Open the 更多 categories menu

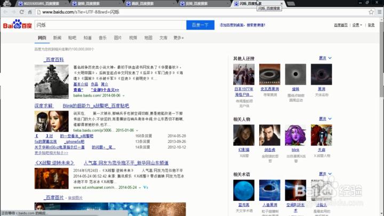tap(179, 38)
